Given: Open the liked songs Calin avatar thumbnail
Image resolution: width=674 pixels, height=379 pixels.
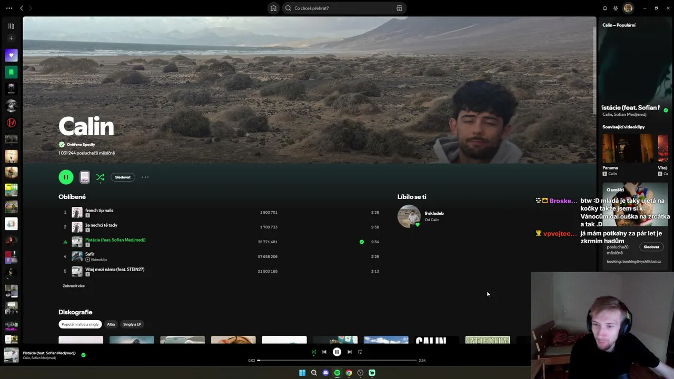Looking at the screenshot, I should pyautogui.click(x=409, y=216).
